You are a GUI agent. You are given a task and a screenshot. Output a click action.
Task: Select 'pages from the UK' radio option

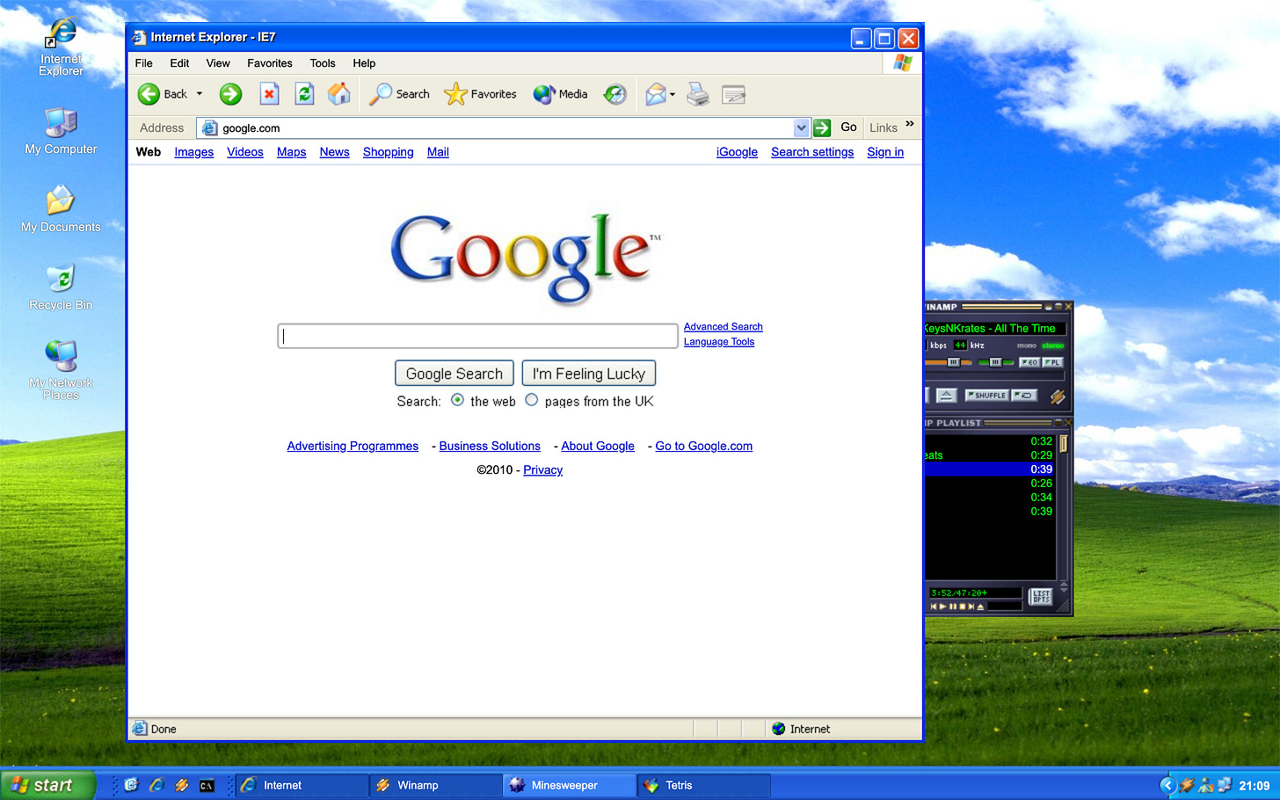(x=531, y=400)
